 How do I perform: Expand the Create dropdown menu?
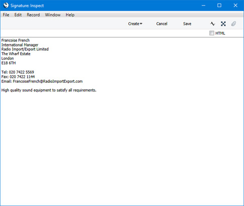tap(135, 24)
